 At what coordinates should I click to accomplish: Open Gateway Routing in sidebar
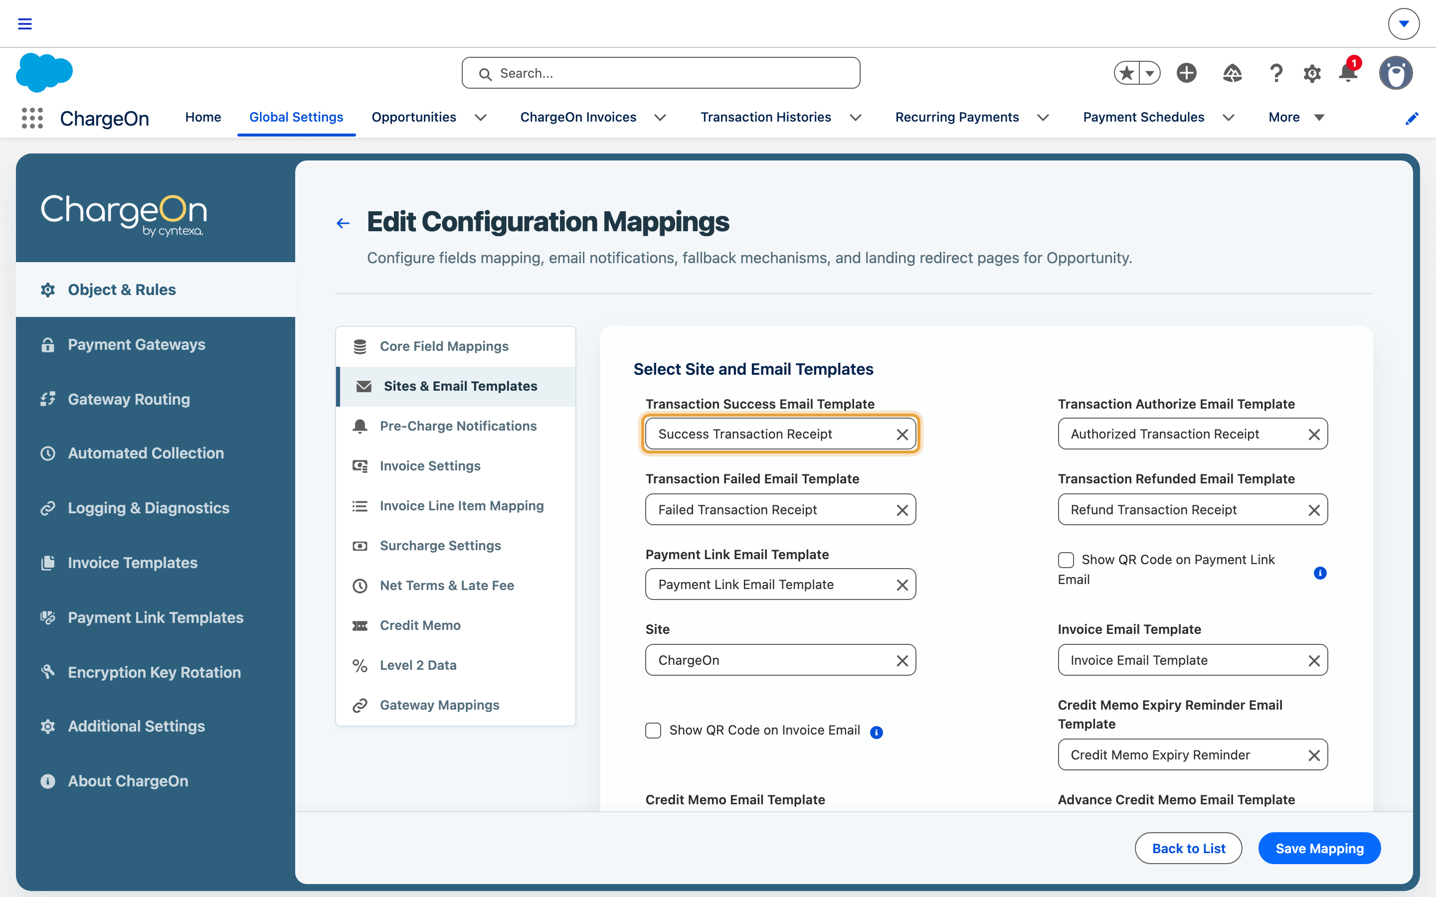pos(156,399)
